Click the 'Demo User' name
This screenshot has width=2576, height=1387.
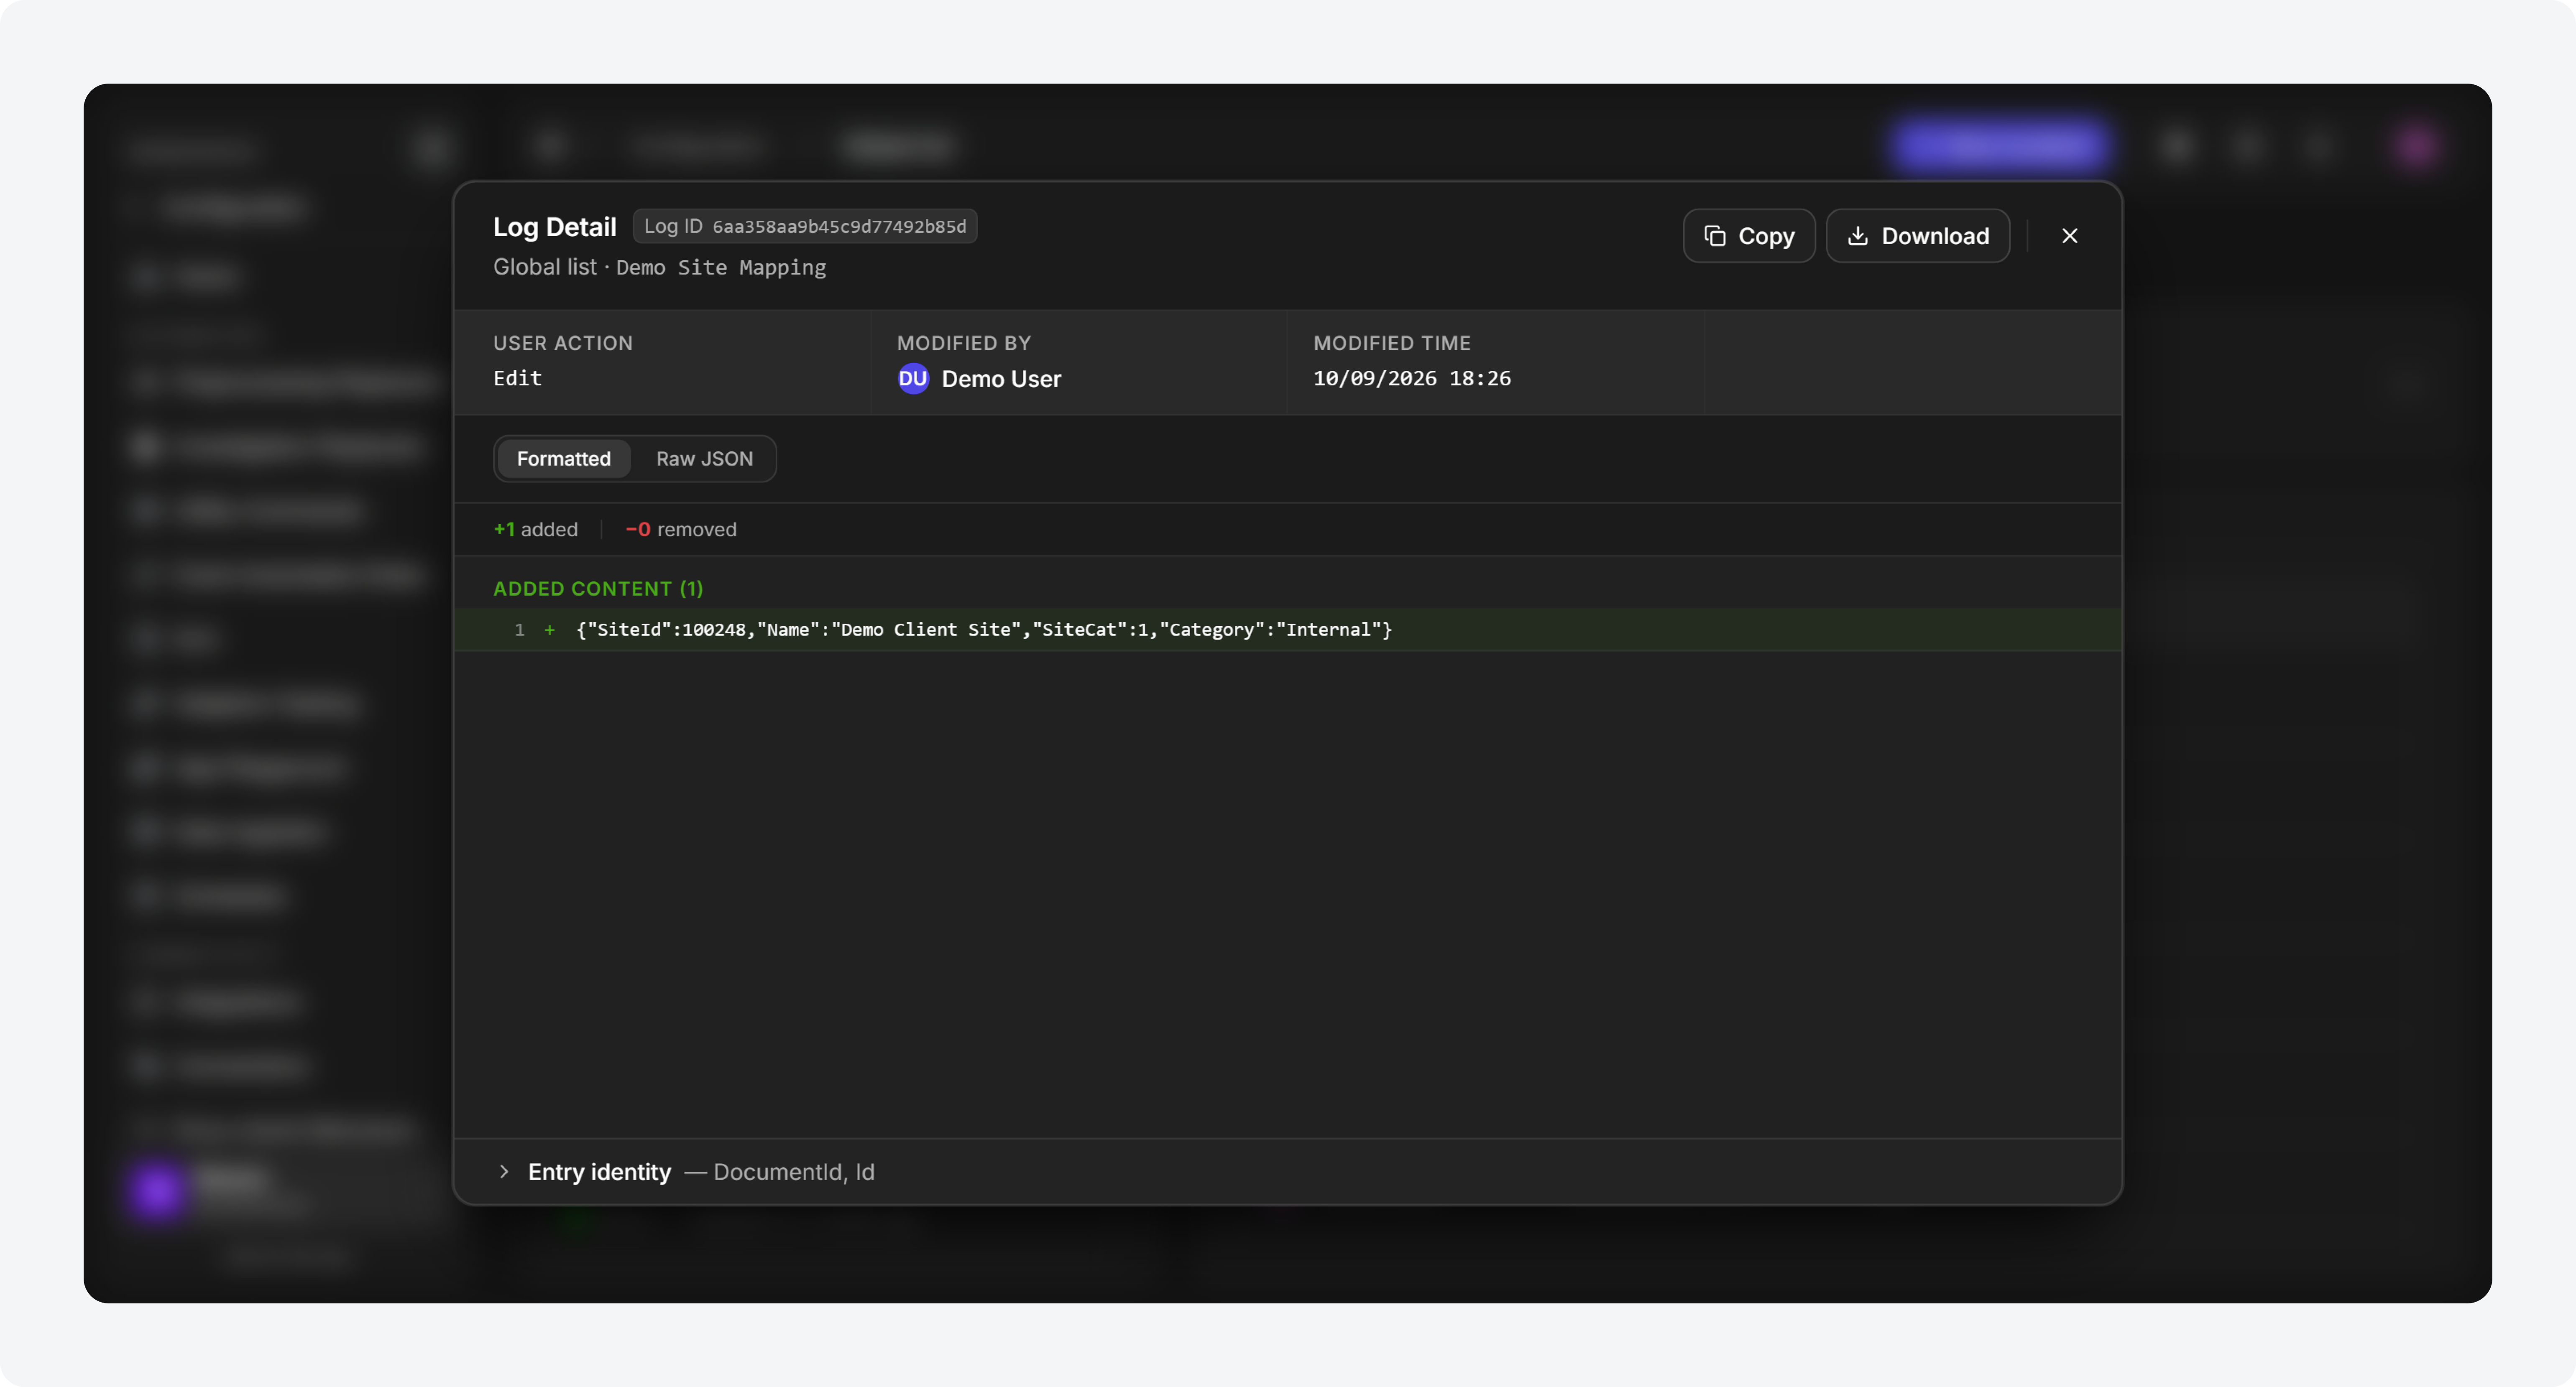tap(1001, 379)
